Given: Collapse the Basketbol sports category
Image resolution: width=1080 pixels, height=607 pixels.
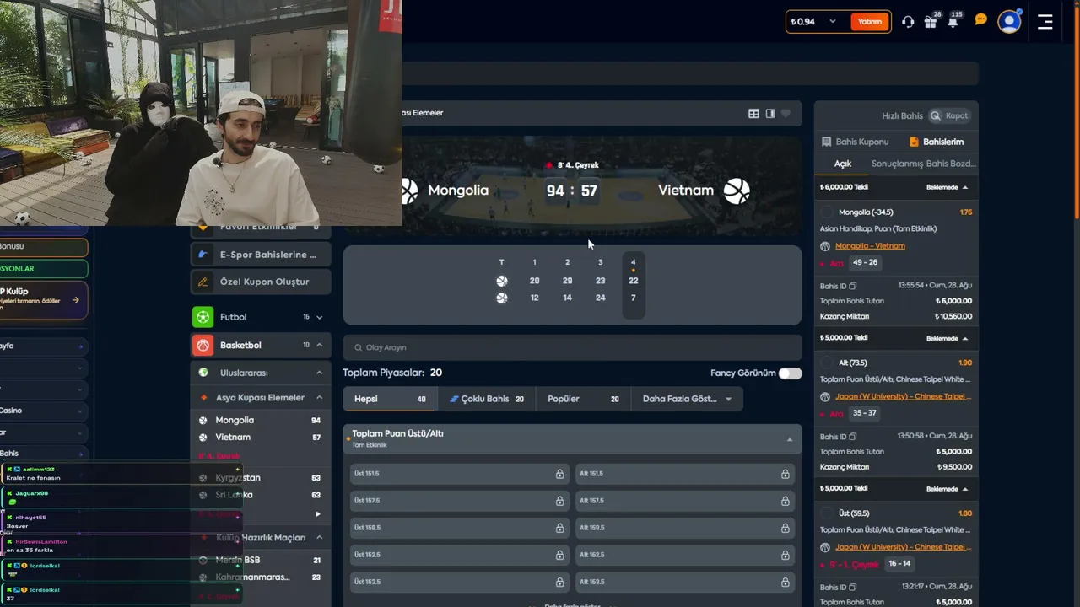Looking at the screenshot, I should [x=319, y=345].
